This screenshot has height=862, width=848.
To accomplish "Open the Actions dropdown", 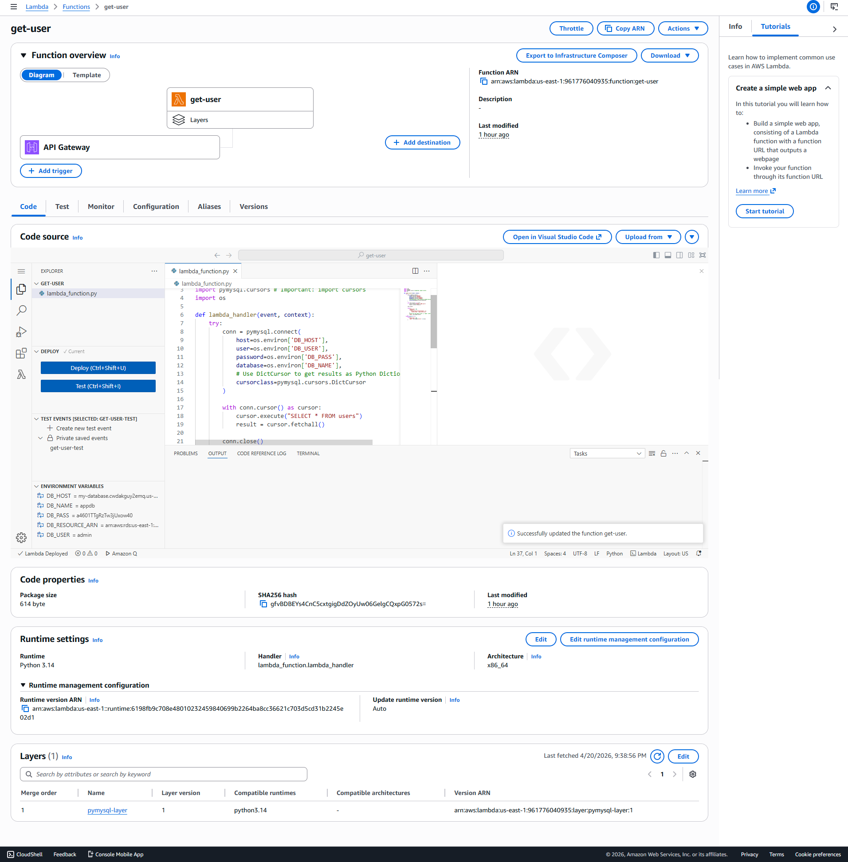I will tap(683, 28).
